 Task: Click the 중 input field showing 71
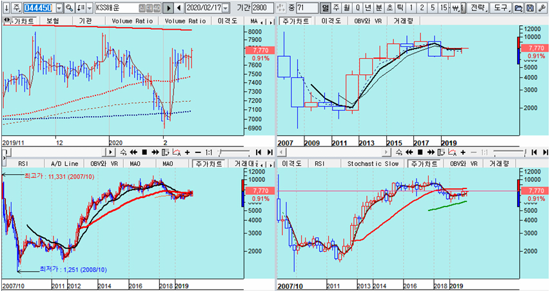coord(308,8)
